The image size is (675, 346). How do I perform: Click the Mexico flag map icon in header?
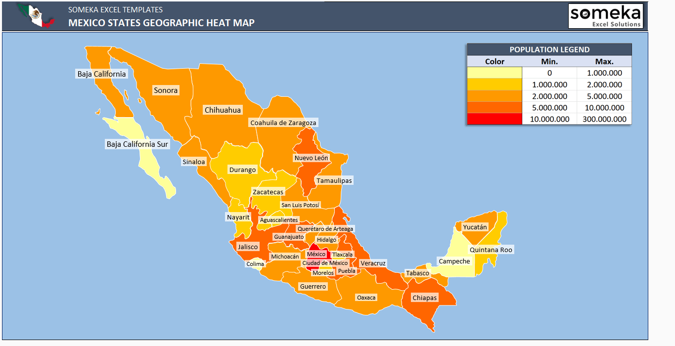(x=36, y=16)
